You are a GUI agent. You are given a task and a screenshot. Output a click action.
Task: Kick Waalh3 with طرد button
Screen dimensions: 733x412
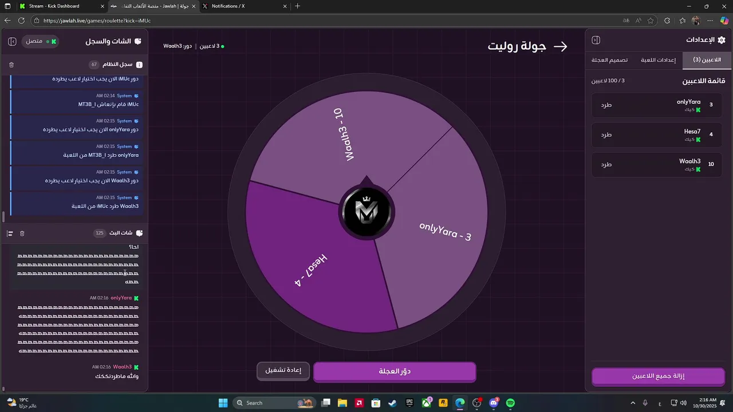point(606,164)
